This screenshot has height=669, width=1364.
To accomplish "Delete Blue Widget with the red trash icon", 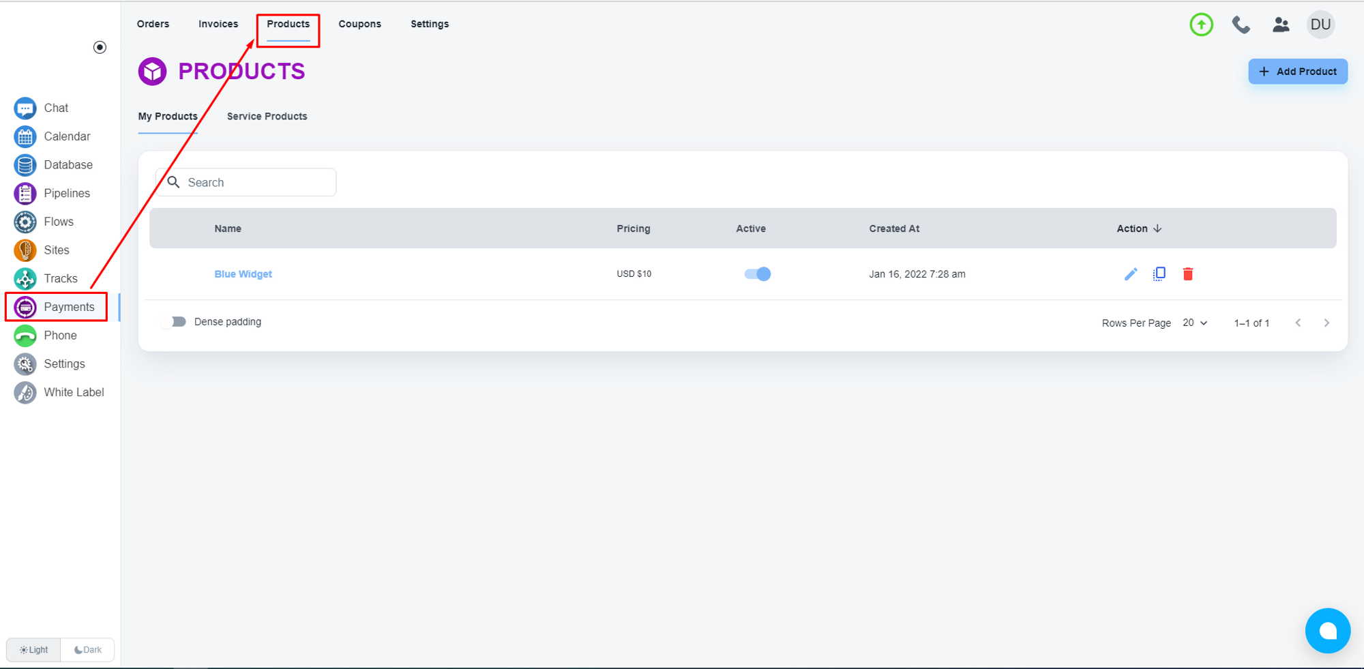I will coord(1187,274).
